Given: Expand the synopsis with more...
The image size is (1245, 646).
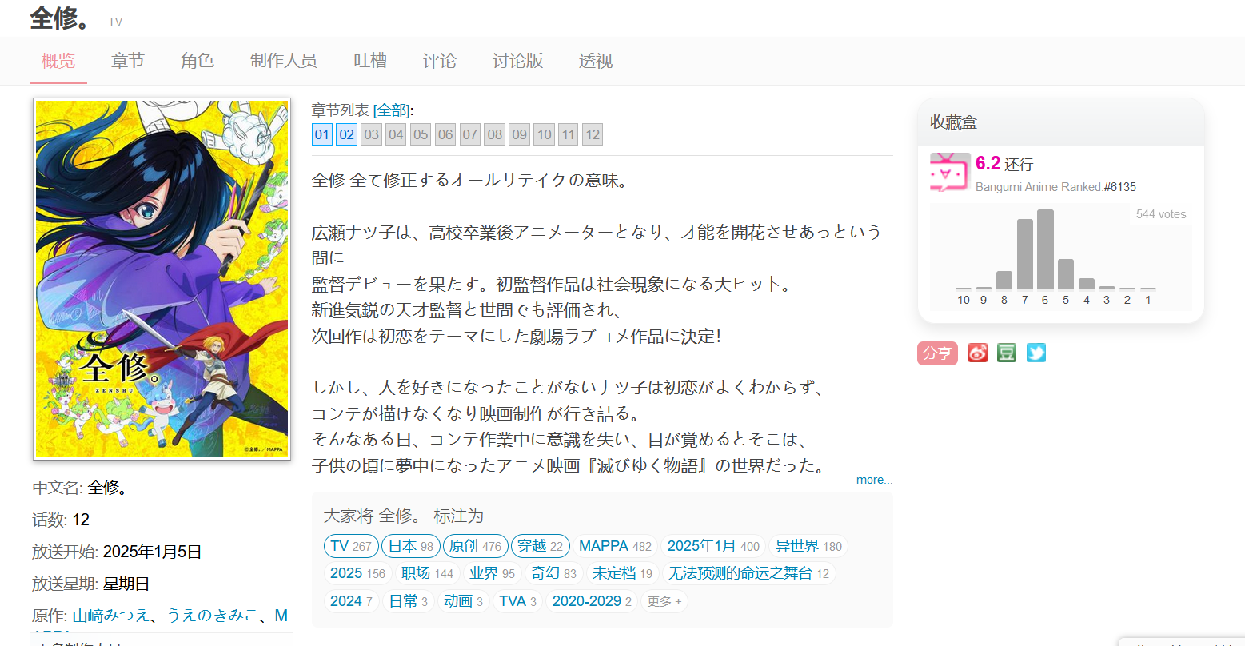Looking at the screenshot, I should point(874,480).
